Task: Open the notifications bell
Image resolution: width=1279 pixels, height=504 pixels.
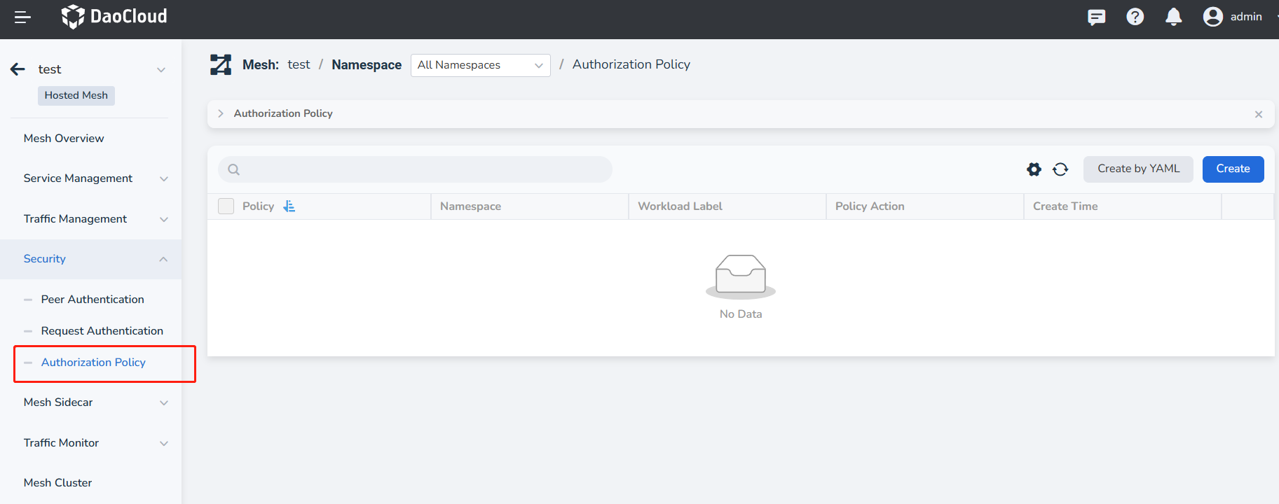Action: (x=1173, y=17)
